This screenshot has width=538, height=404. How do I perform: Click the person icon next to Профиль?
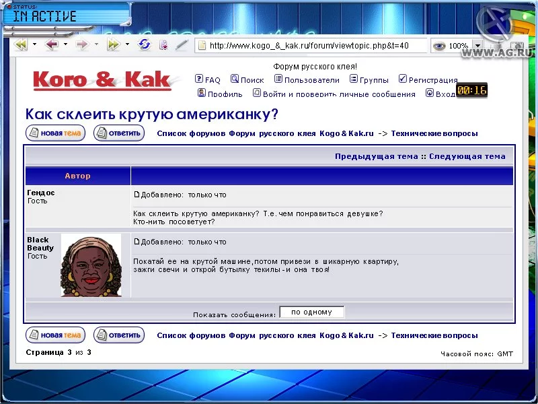tap(202, 93)
